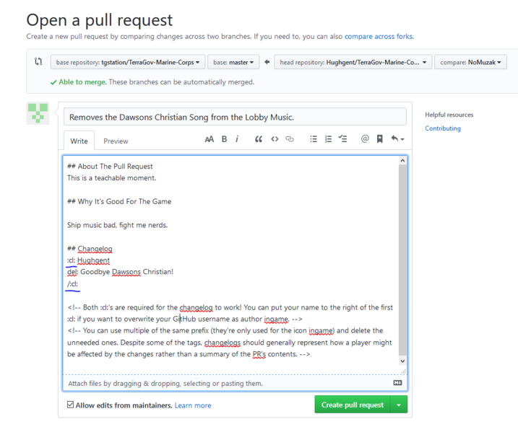Mention a user with the @ icon
Viewport: 518px width, 432px height.
(365, 139)
